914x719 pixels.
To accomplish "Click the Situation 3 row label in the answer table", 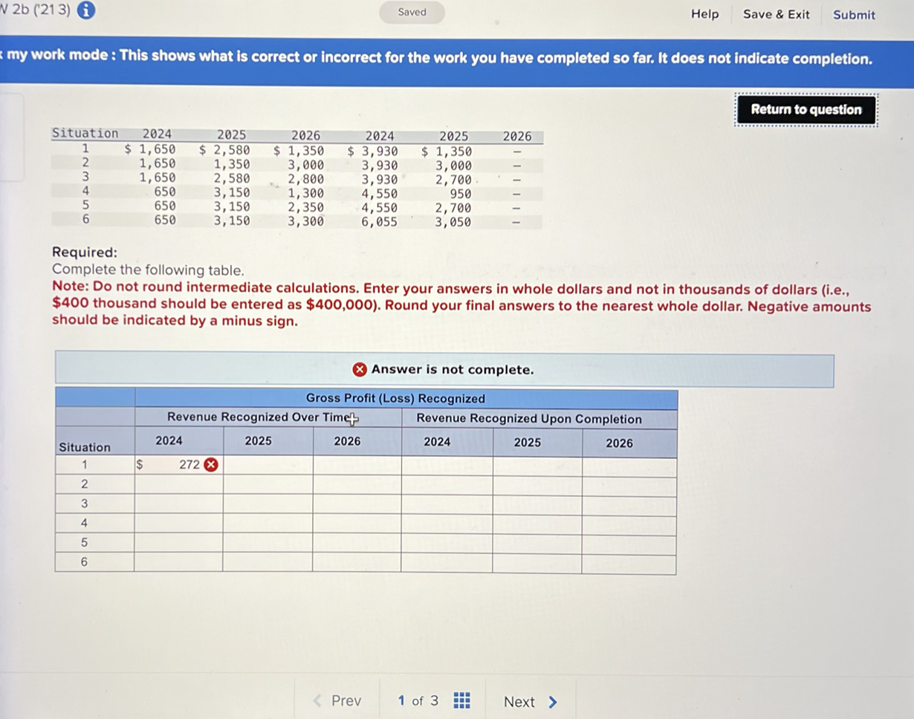I will [85, 503].
